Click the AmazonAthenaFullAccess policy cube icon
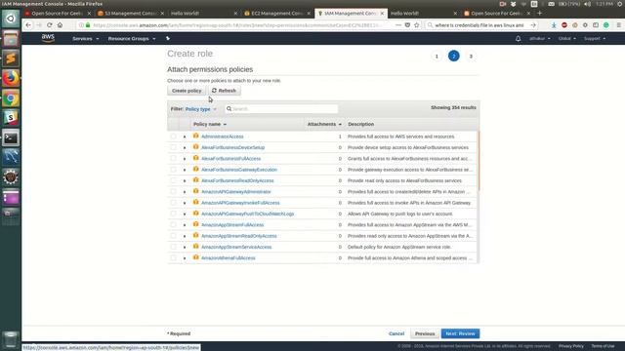The width and height of the screenshot is (625, 351). 195,257
